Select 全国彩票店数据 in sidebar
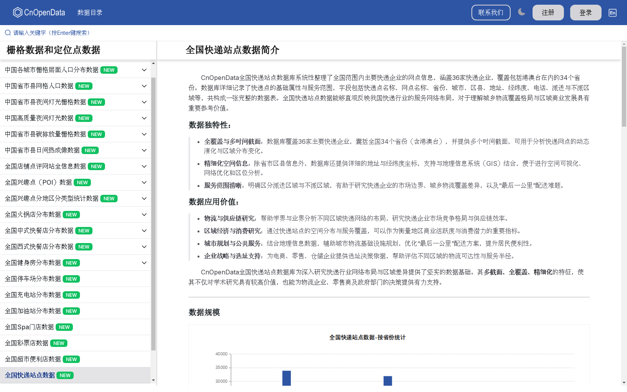This screenshot has width=627, height=392. [x=75, y=343]
